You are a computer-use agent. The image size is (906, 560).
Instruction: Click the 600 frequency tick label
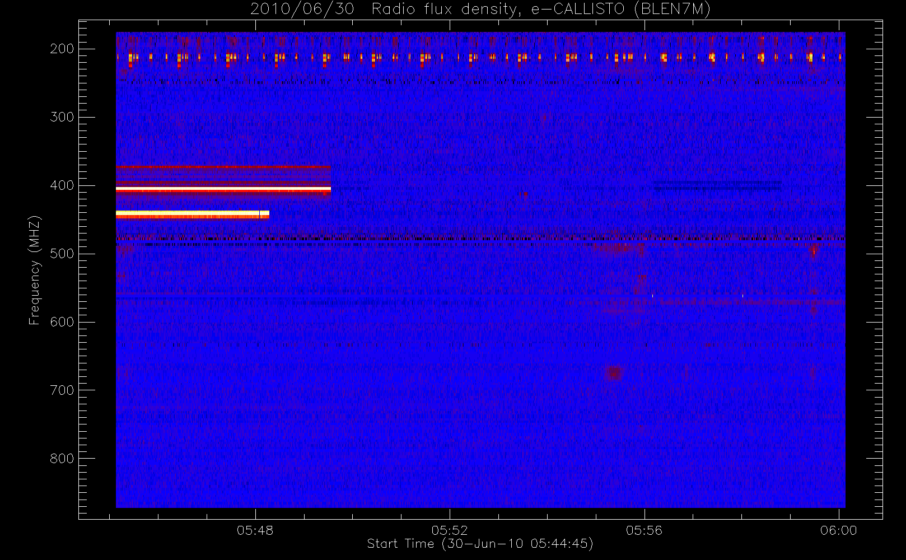point(62,322)
